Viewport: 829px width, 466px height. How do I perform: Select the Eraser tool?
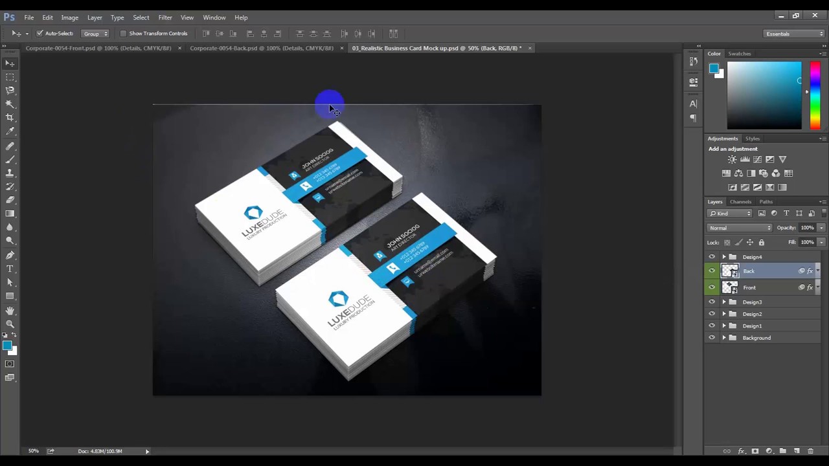coord(10,199)
